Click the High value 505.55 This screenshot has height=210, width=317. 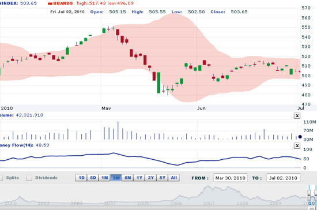pyautogui.click(x=157, y=12)
